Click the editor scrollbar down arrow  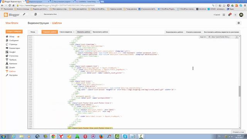pos(240,128)
